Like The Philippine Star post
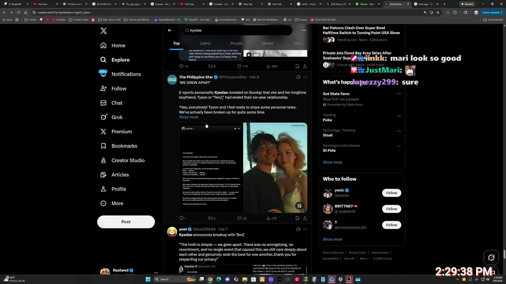Image resolution: width=506 pixels, height=284 pixels. [x=242, y=218]
